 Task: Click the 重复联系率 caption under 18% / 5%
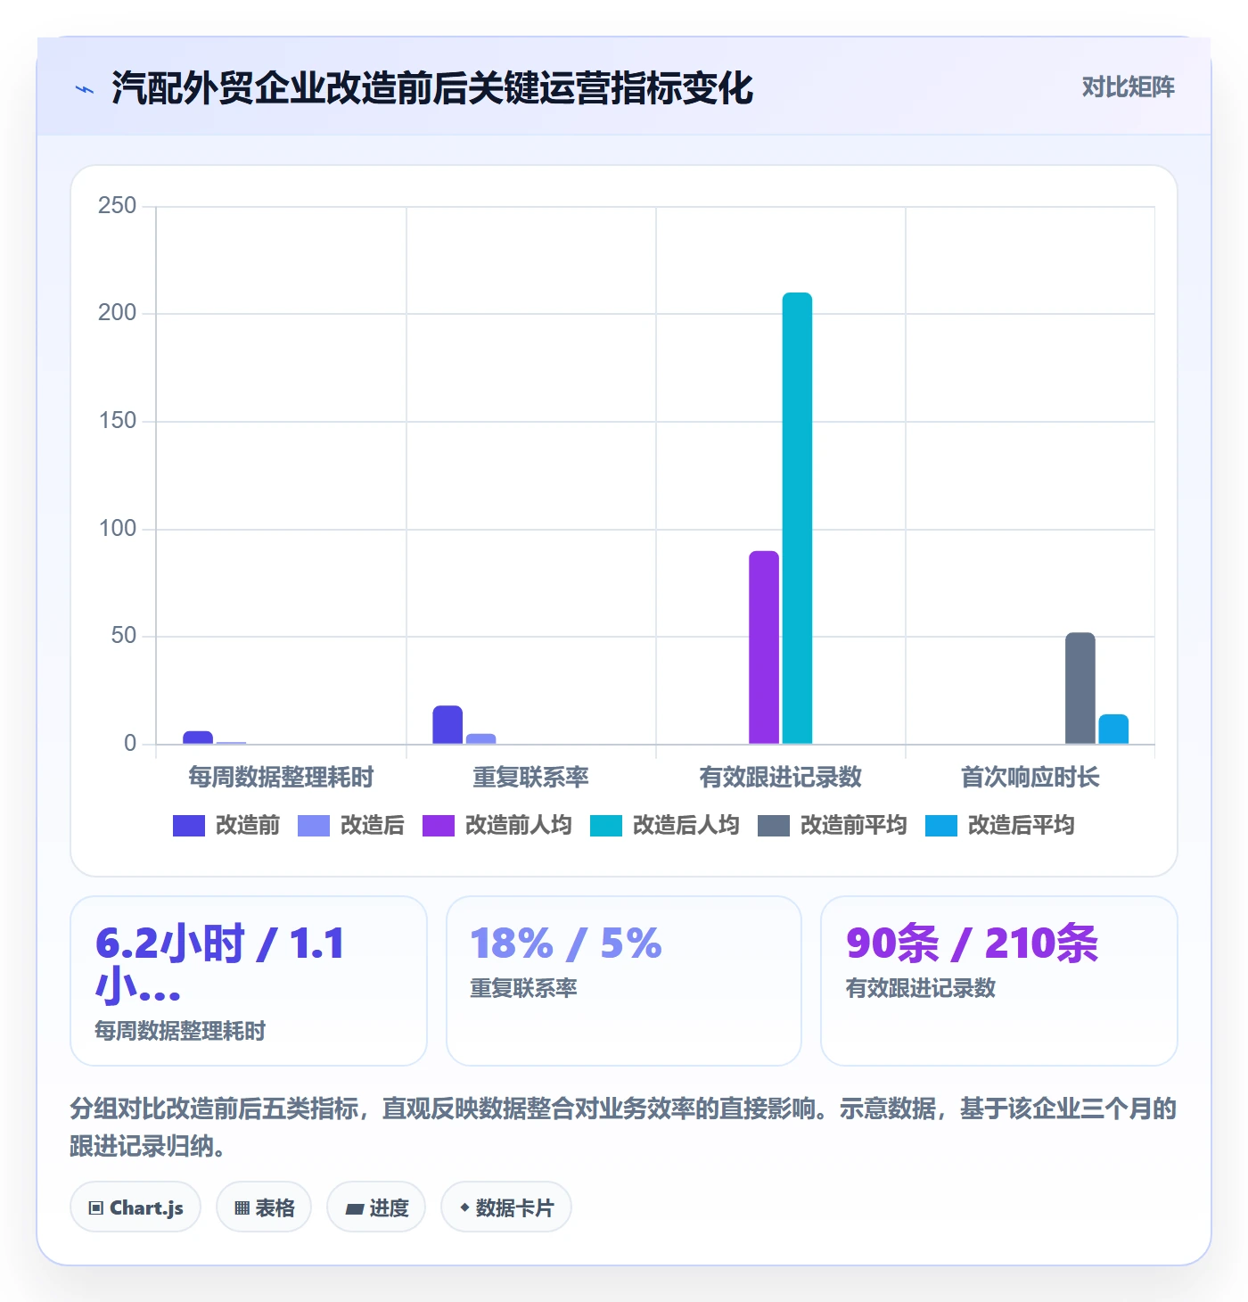point(523,988)
